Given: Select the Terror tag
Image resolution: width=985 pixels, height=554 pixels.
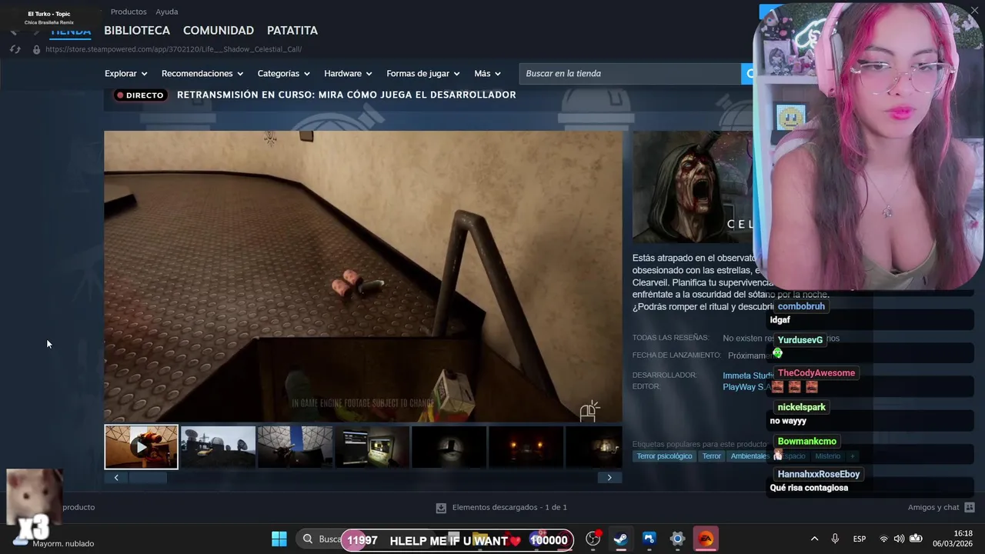Looking at the screenshot, I should pos(712,456).
